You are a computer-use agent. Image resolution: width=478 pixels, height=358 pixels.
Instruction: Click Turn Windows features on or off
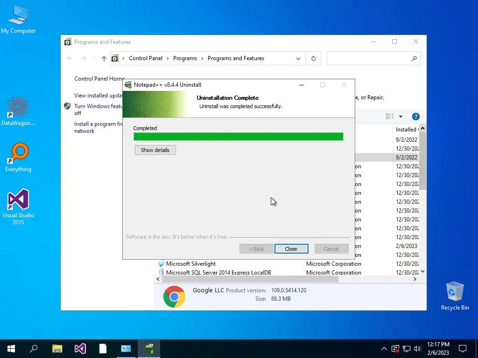(98, 110)
